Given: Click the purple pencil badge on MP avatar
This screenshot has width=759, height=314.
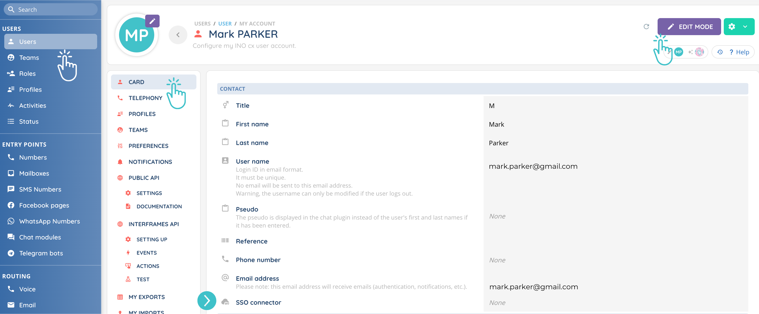Looking at the screenshot, I should point(152,21).
